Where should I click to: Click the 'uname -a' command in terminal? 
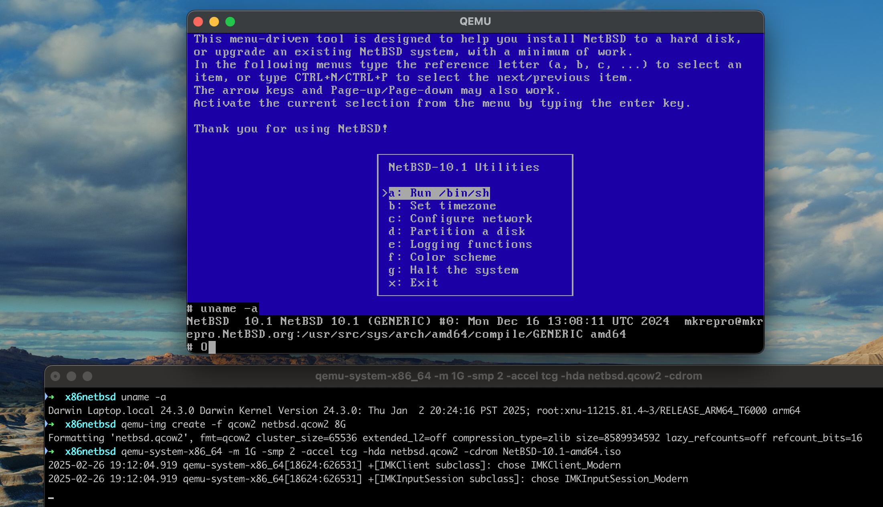click(x=144, y=397)
